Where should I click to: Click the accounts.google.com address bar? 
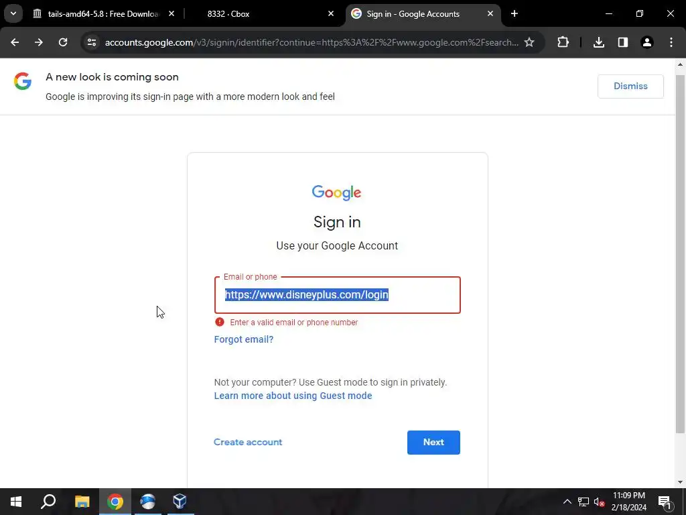coord(312,42)
